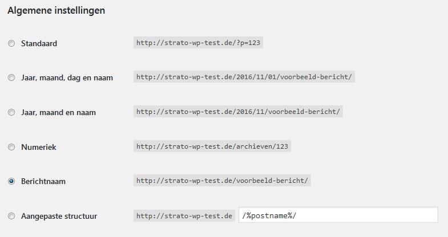
Task: Click the 'Numeriek' label text
Action: (38, 147)
